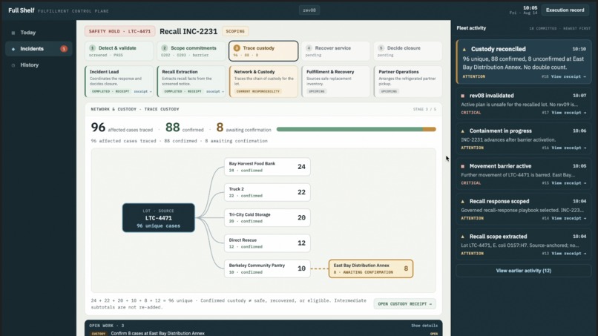This screenshot has height=336, width=598.
Task: Click OPEN CUSTODY RECEIPT button
Action: (x=404, y=304)
